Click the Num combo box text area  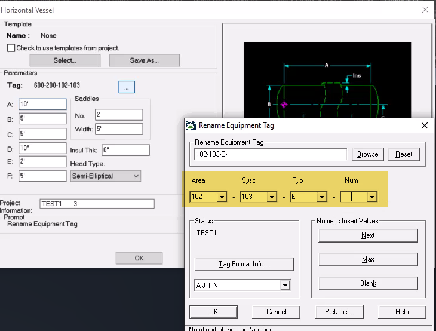354,197
